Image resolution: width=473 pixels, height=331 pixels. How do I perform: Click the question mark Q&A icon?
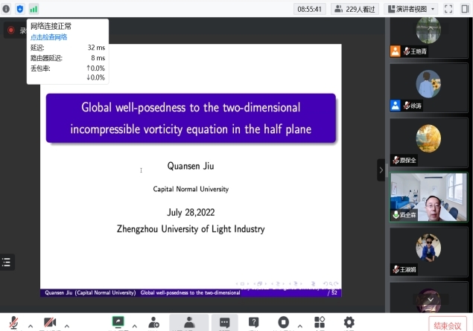[254, 323]
